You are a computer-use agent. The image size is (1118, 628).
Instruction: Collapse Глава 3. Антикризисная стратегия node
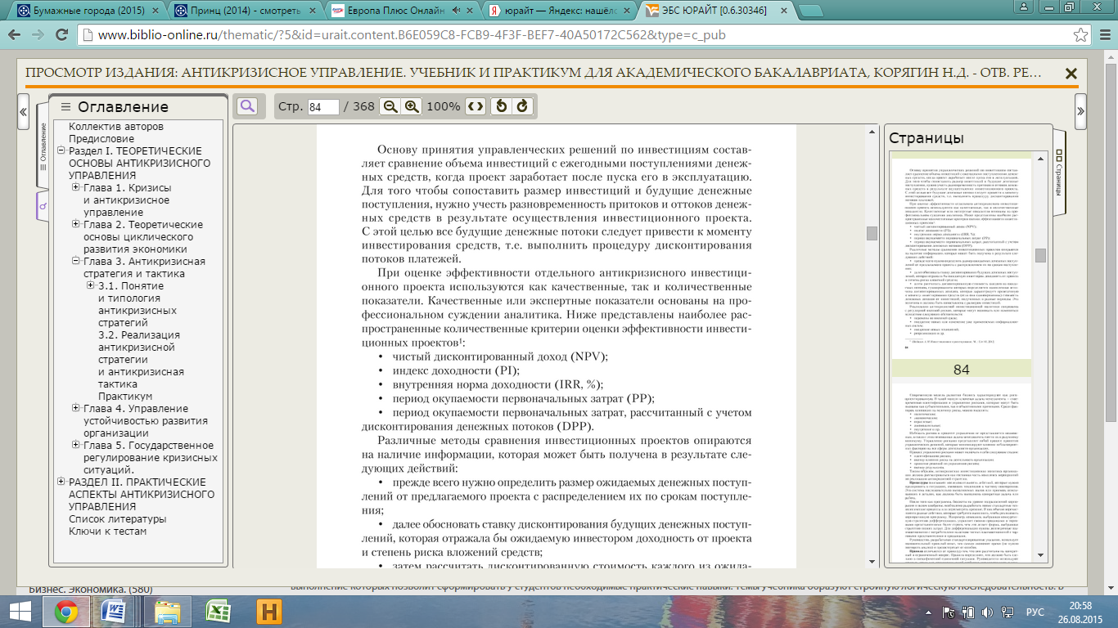coord(76,262)
